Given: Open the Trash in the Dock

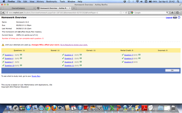Looking at the screenshot, I should 173,108.
